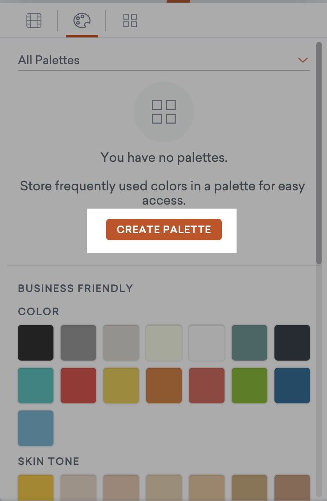
Task: Click the CREATE PALETTE button
Action: pyautogui.click(x=163, y=230)
